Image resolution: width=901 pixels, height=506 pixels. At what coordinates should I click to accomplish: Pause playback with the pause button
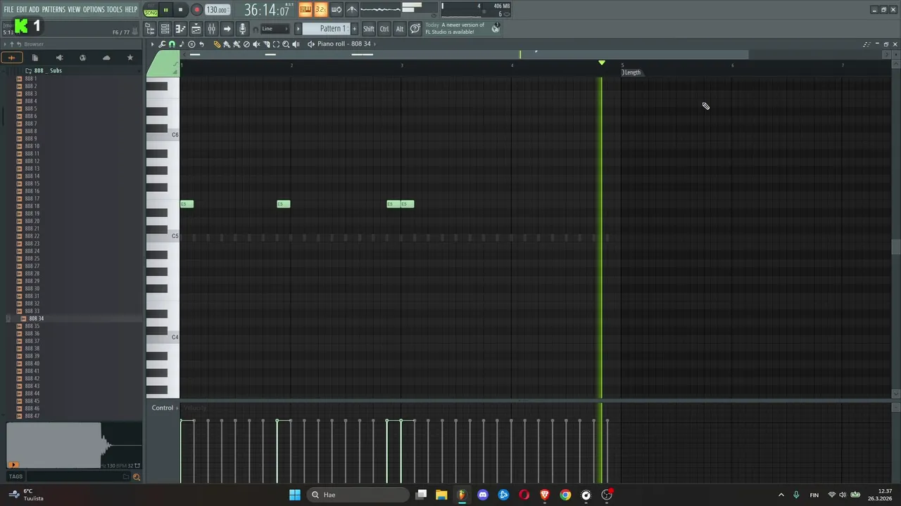coord(165,10)
